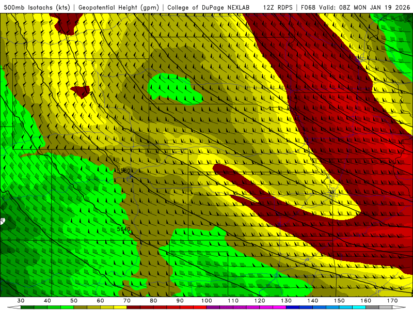The image size is (413, 310).
Task: Click the dark green color bar segment
Action: pyautogui.click(x=27, y=307)
